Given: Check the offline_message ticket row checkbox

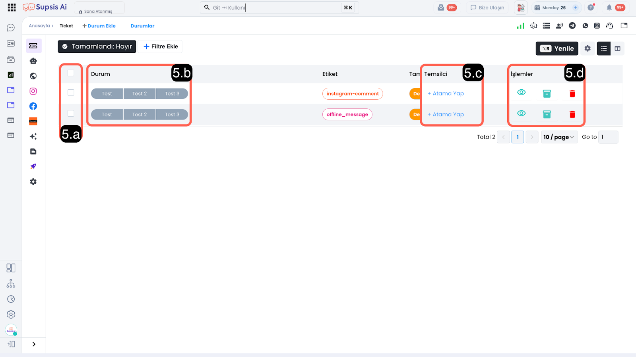Looking at the screenshot, I should pos(71,114).
